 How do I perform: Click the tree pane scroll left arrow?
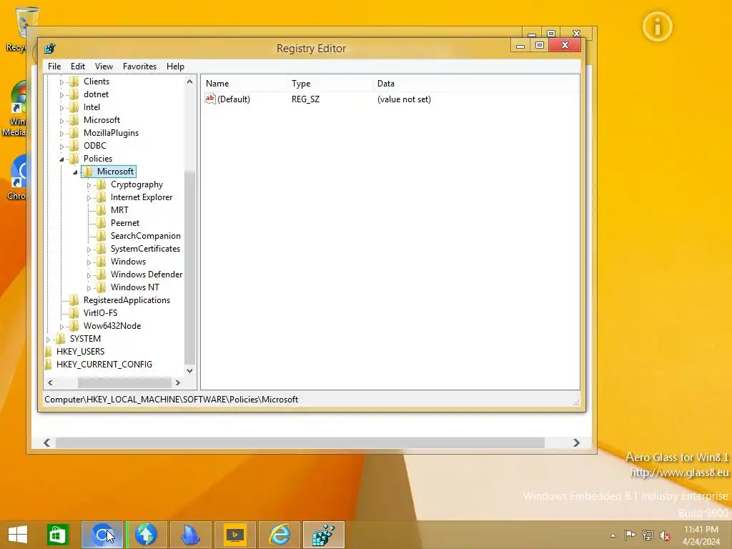51,383
